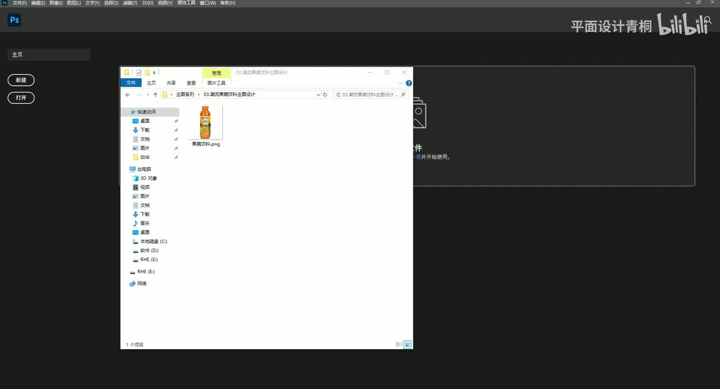Open Explorer 图片工具 ribbon tab
Image resolution: width=720 pixels, height=389 pixels.
[217, 83]
